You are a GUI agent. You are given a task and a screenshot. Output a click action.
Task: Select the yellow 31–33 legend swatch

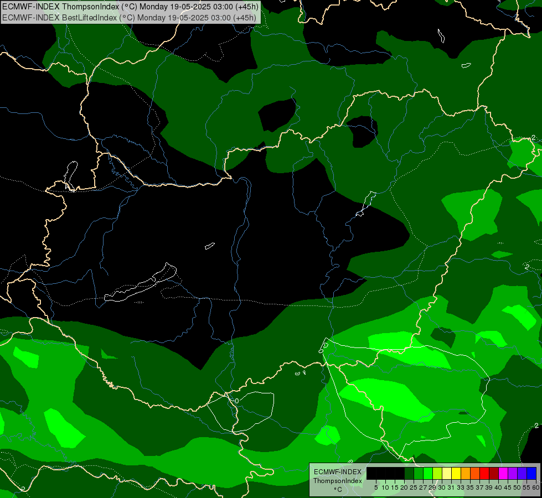click(x=456, y=473)
